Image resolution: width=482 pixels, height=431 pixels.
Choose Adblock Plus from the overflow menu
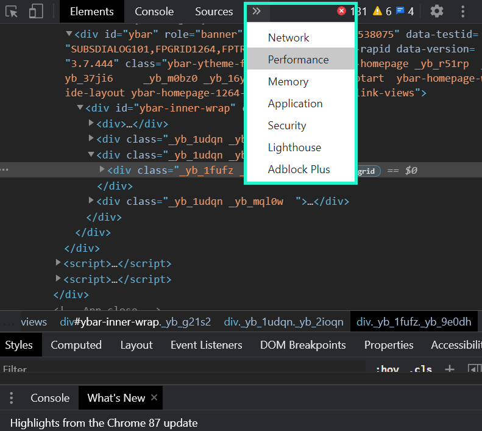pyautogui.click(x=300, y=169)
